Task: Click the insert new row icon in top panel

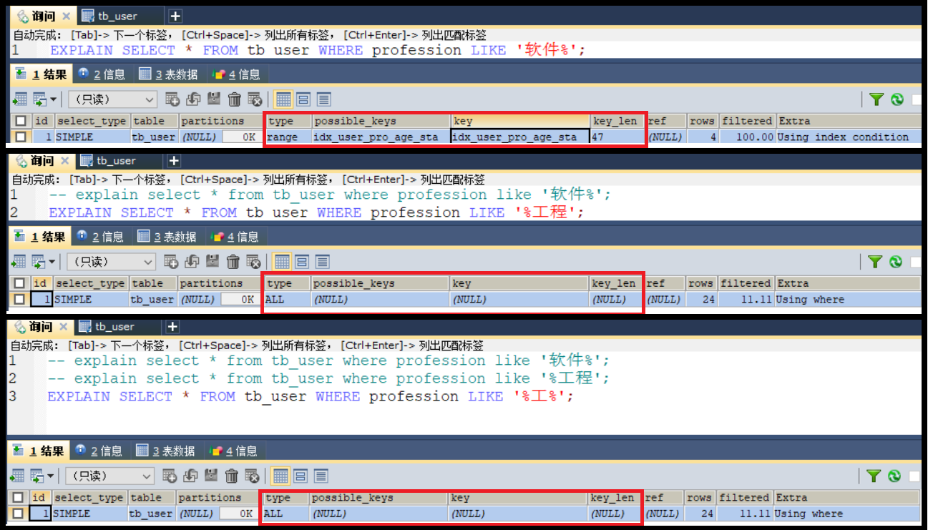Action: 172,99
